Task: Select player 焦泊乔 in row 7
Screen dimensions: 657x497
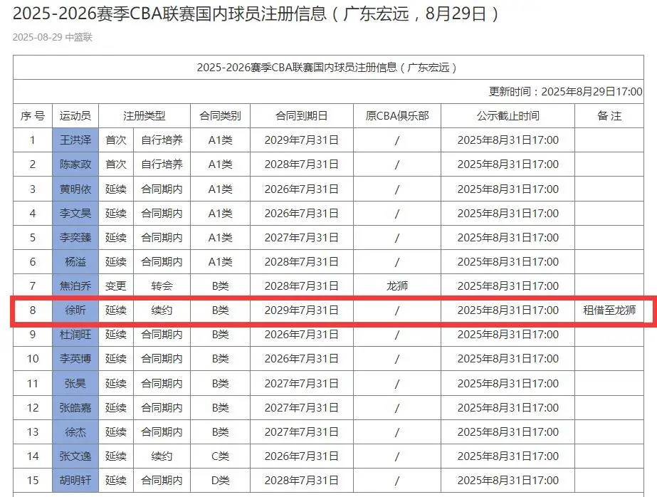Action: [75, 286]
